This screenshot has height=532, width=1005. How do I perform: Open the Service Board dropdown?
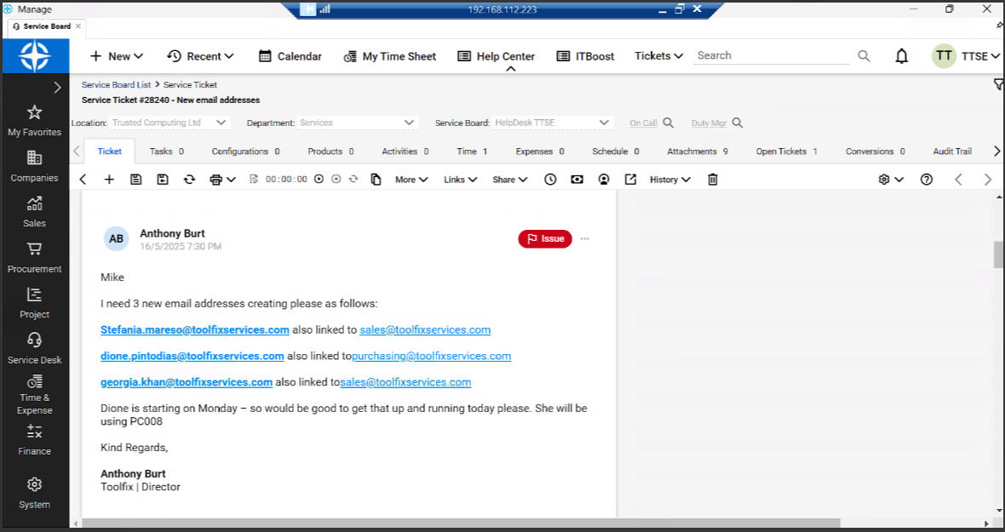[x=553, y=123]
